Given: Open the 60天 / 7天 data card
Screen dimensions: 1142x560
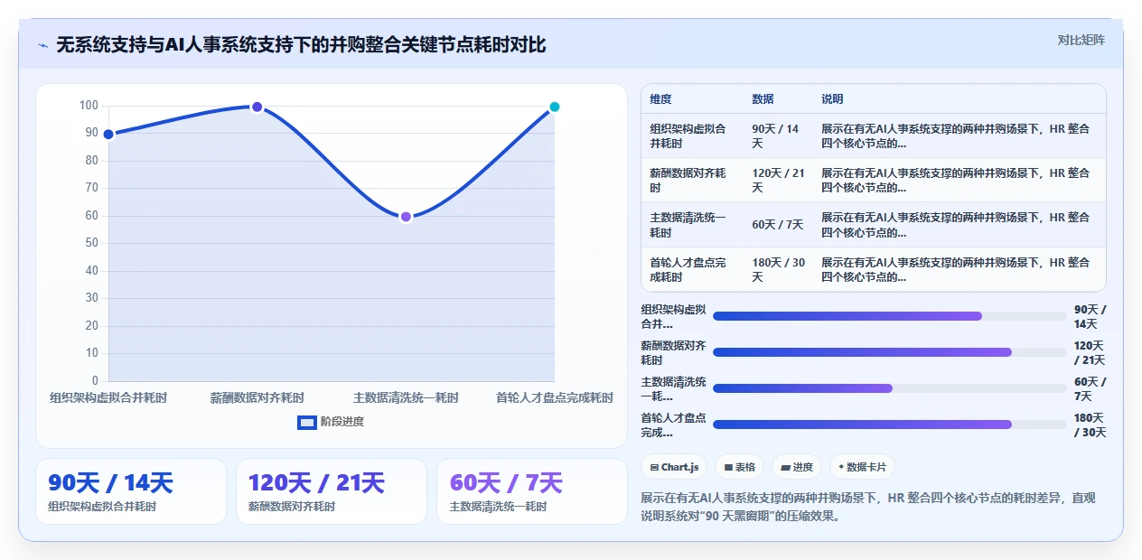Looking at the screenshot, I should click(532, 491).
